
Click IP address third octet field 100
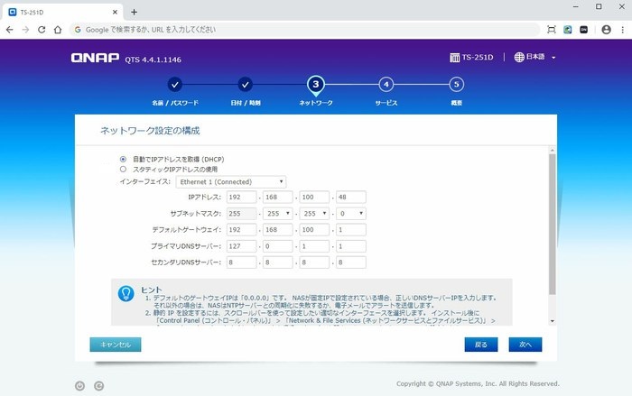point(314,197)
